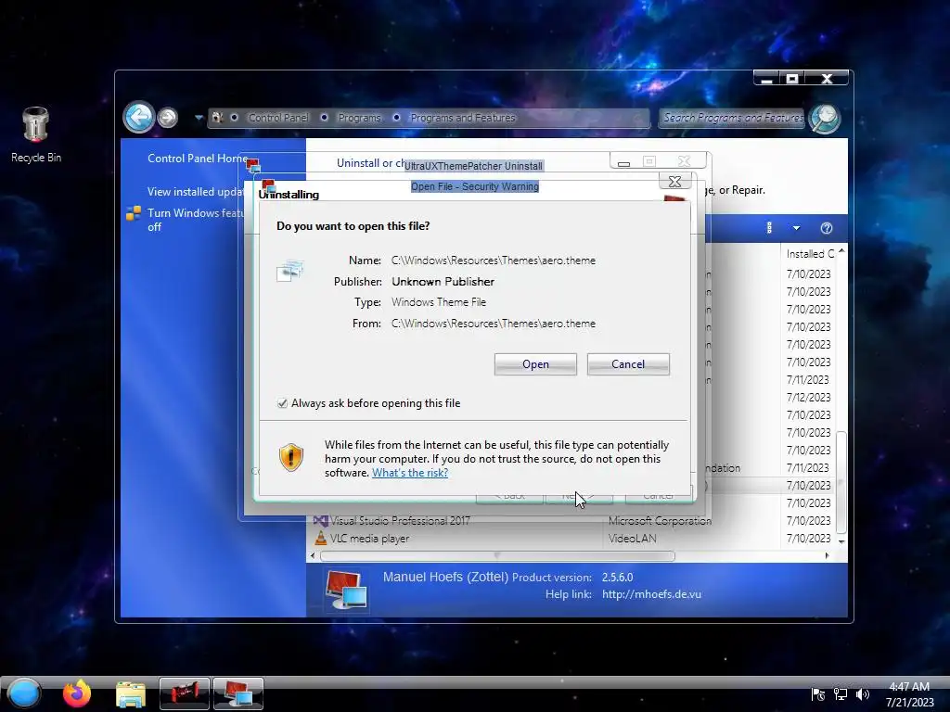
Task: Sort by the Installed On column header
Action: tap(810, 254)
